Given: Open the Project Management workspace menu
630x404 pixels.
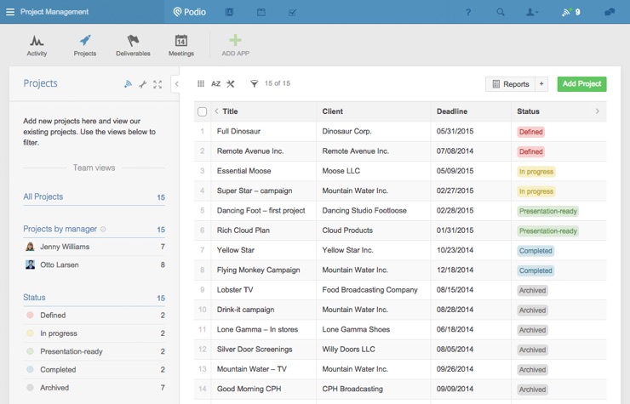Looking at the screenshot, I should click(x=10, y=13).
